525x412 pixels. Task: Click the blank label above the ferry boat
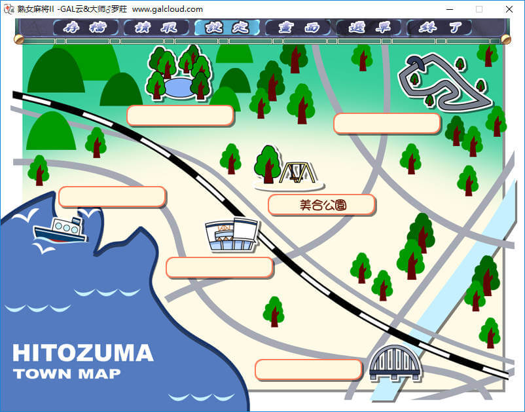pyautogui.click(x=112, y=197)
